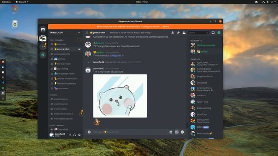Open the war-room channel

point(65,64)
